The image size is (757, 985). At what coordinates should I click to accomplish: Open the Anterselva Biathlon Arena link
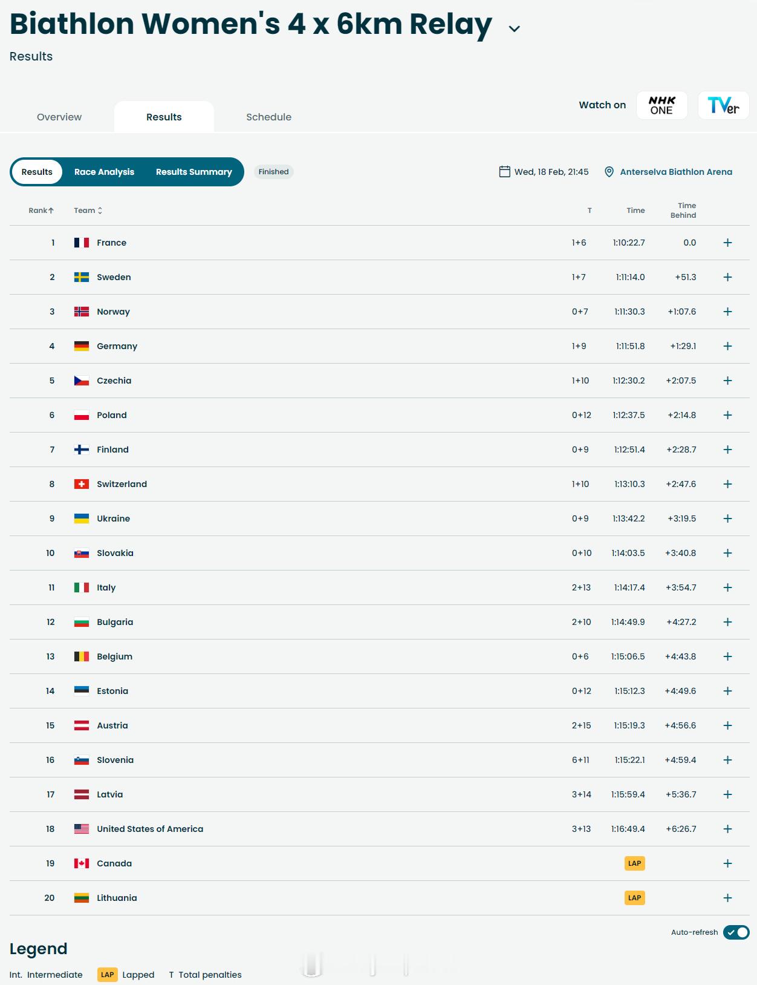coord(676,172)
